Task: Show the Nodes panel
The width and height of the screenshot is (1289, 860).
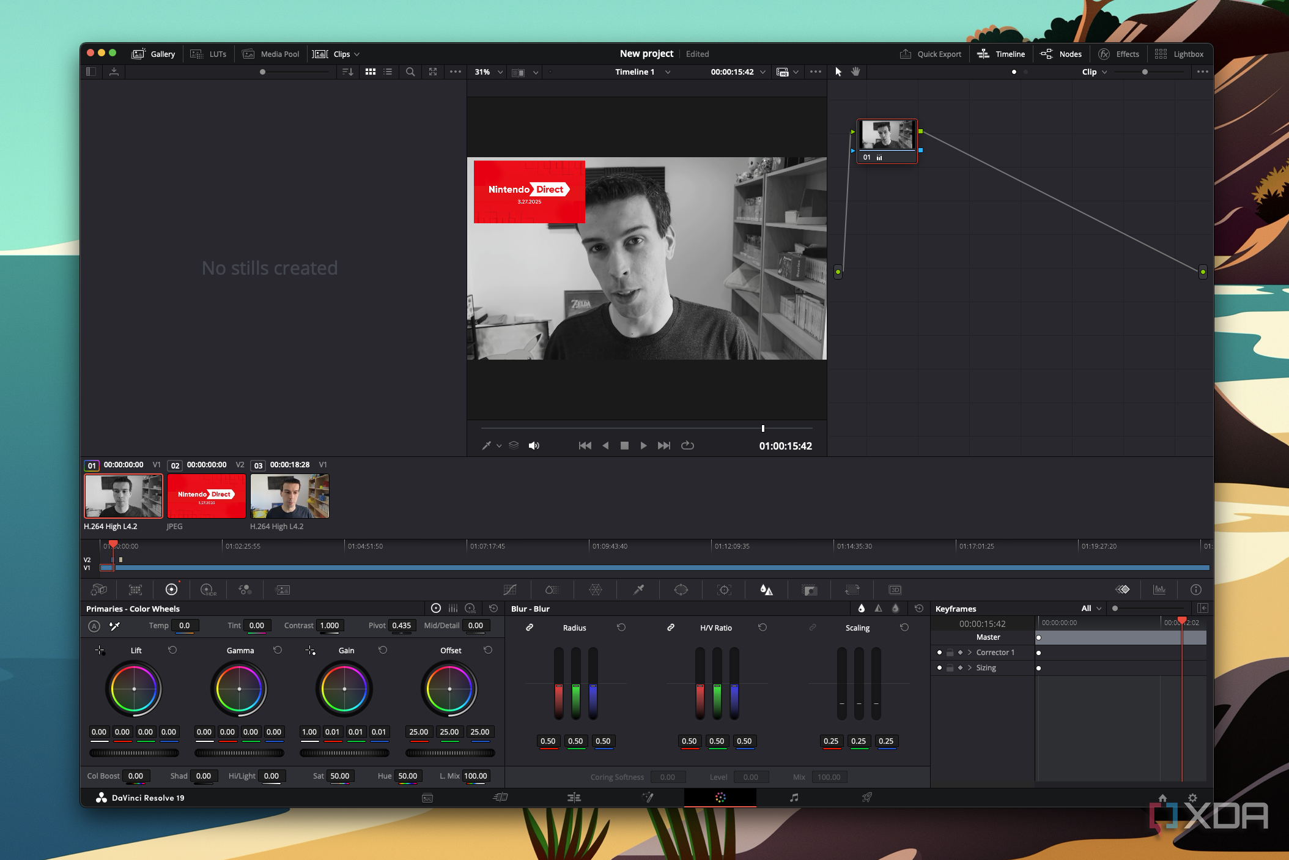Action: click(x=1061, y=54)
